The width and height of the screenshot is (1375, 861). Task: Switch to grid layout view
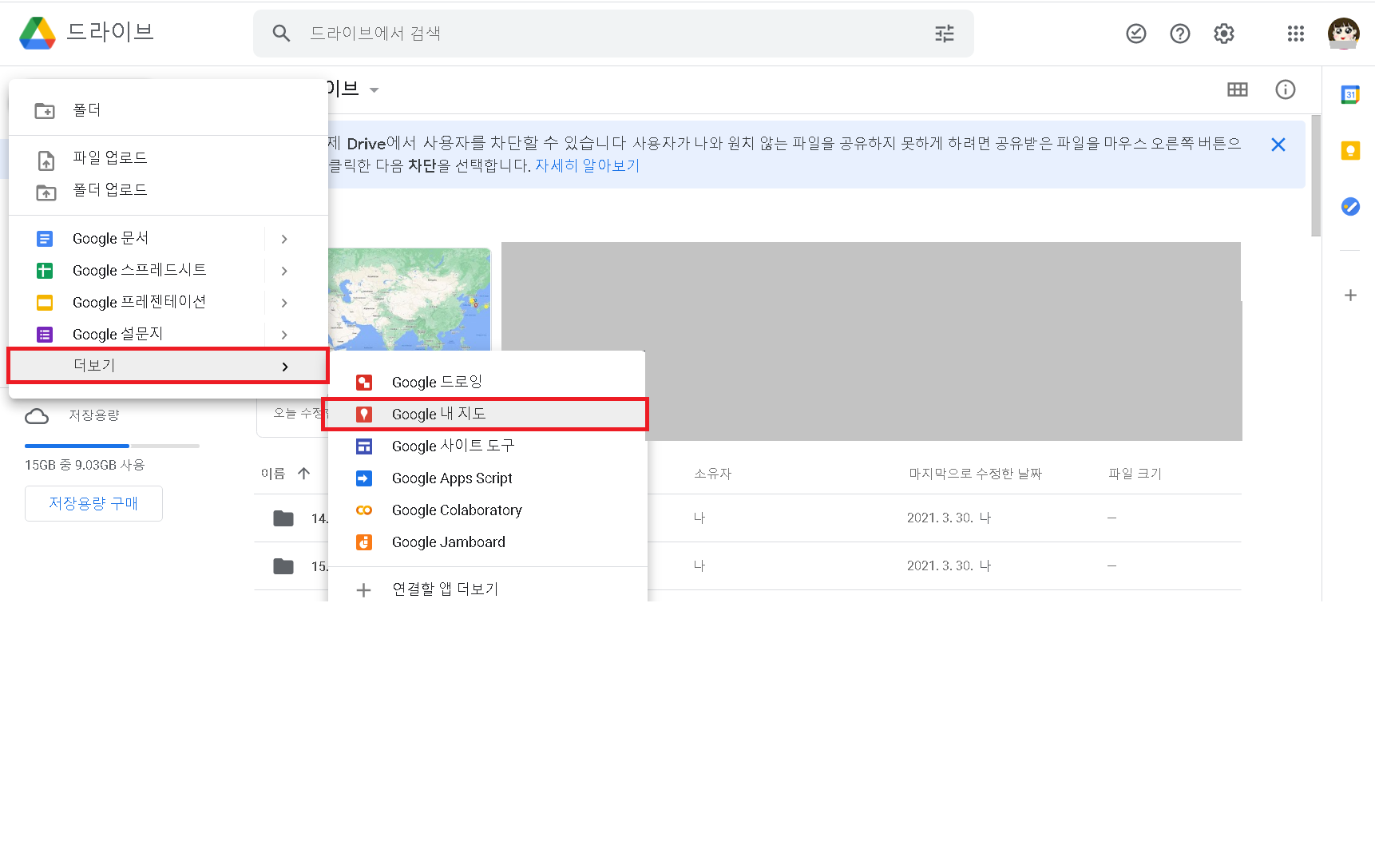pyautogui.click(x=1237, y=89)
